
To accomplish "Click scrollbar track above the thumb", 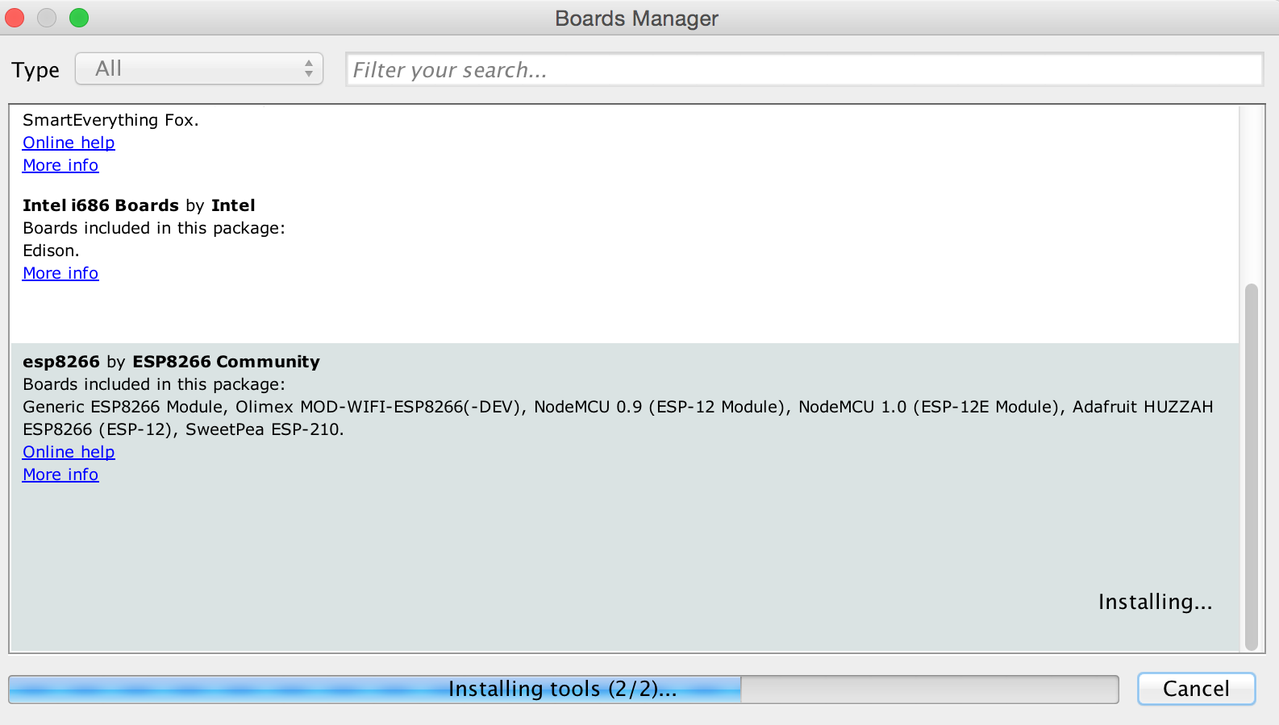I will 1251,193.
